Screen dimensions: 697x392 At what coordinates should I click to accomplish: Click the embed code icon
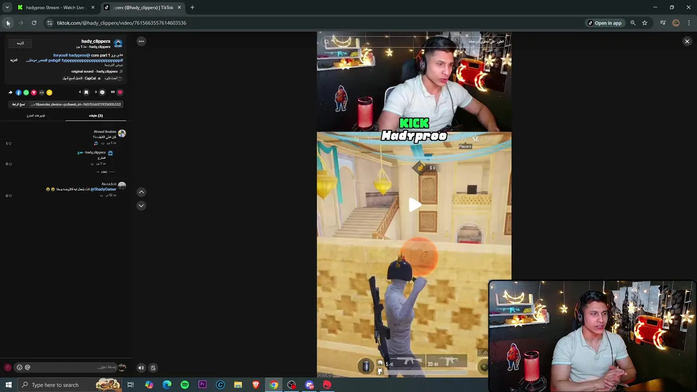[x=41, y=93]
